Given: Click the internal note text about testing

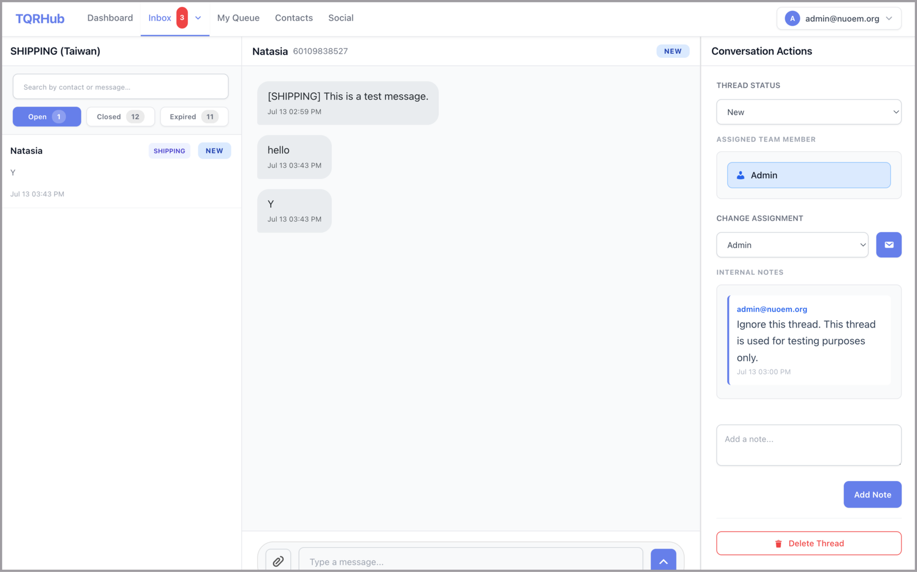Looking at the screenshot, I should (x=806, y=341).
